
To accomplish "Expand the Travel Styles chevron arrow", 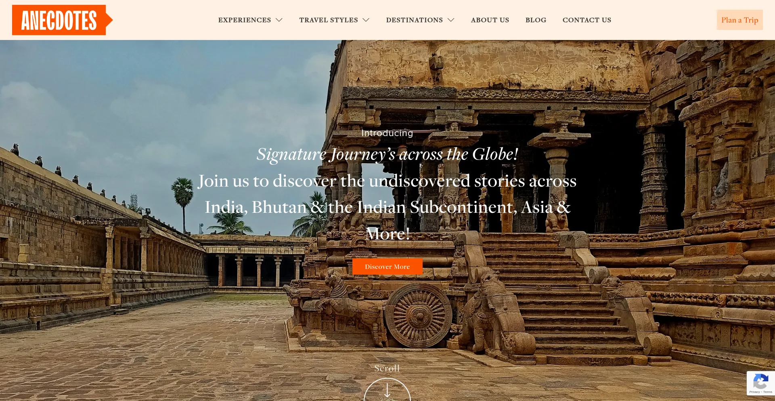I will pos(366,20).
